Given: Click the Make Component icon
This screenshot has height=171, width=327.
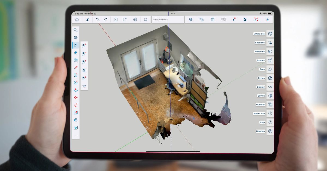Looking at the screenshot, I should (x=202, y=20).
